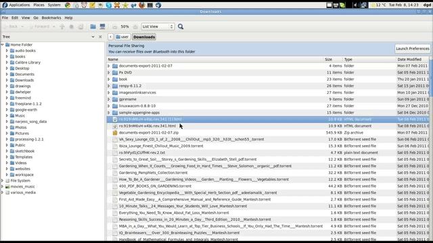Collapse the Home Folder tree node
Viewport: 433px width, 243px height.
[2, 45]
